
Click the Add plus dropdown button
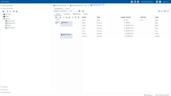tap(57, 17)
